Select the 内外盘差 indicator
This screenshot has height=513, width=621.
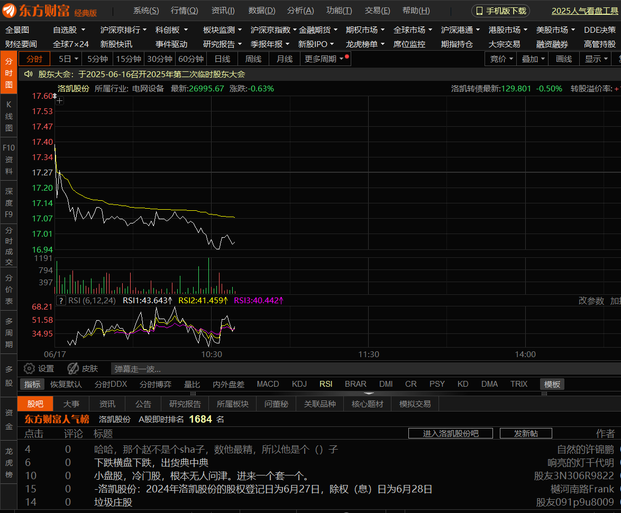click(x=229, y=384)
